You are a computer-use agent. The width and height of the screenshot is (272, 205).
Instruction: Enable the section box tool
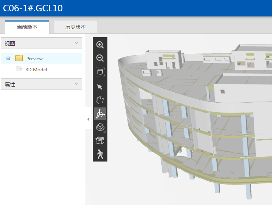100,141
